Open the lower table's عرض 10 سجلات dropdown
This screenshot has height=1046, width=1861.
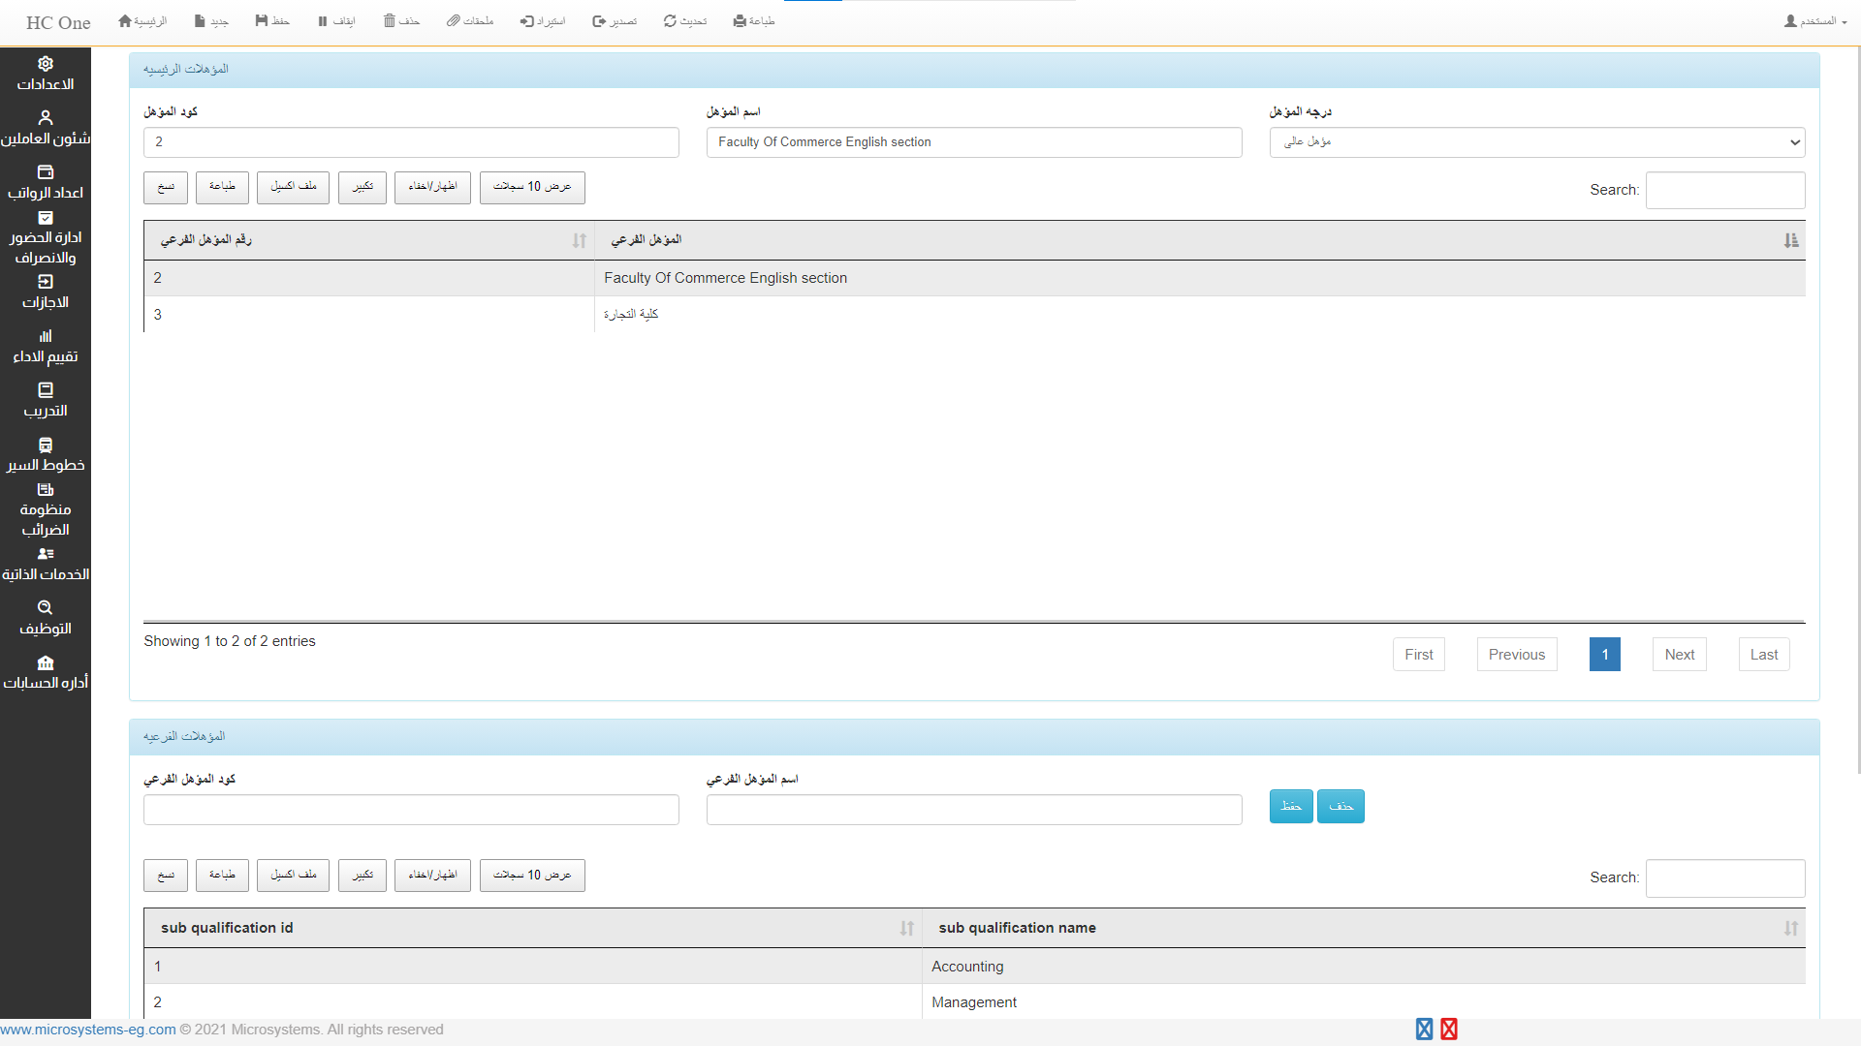[x=532, y=876]
